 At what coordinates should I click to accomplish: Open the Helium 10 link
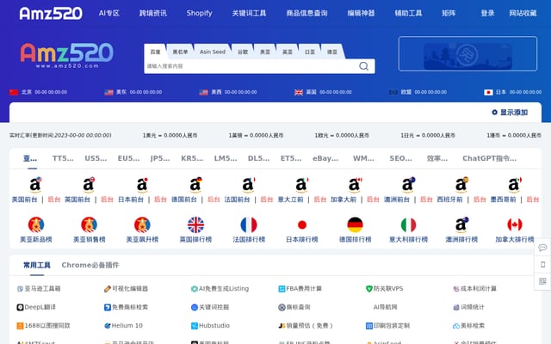[124, 325]
